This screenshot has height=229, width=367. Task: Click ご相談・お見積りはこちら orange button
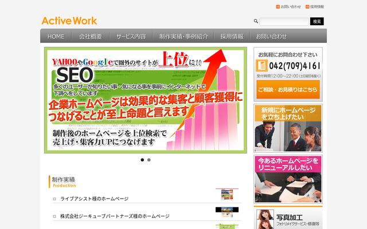(x=288, y=89)
